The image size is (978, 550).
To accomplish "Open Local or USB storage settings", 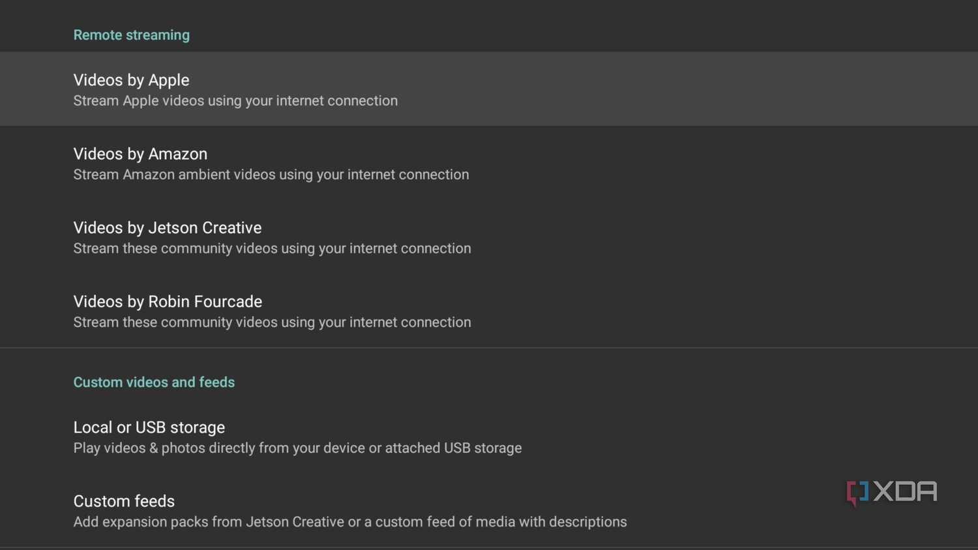I will click(489, 437).
